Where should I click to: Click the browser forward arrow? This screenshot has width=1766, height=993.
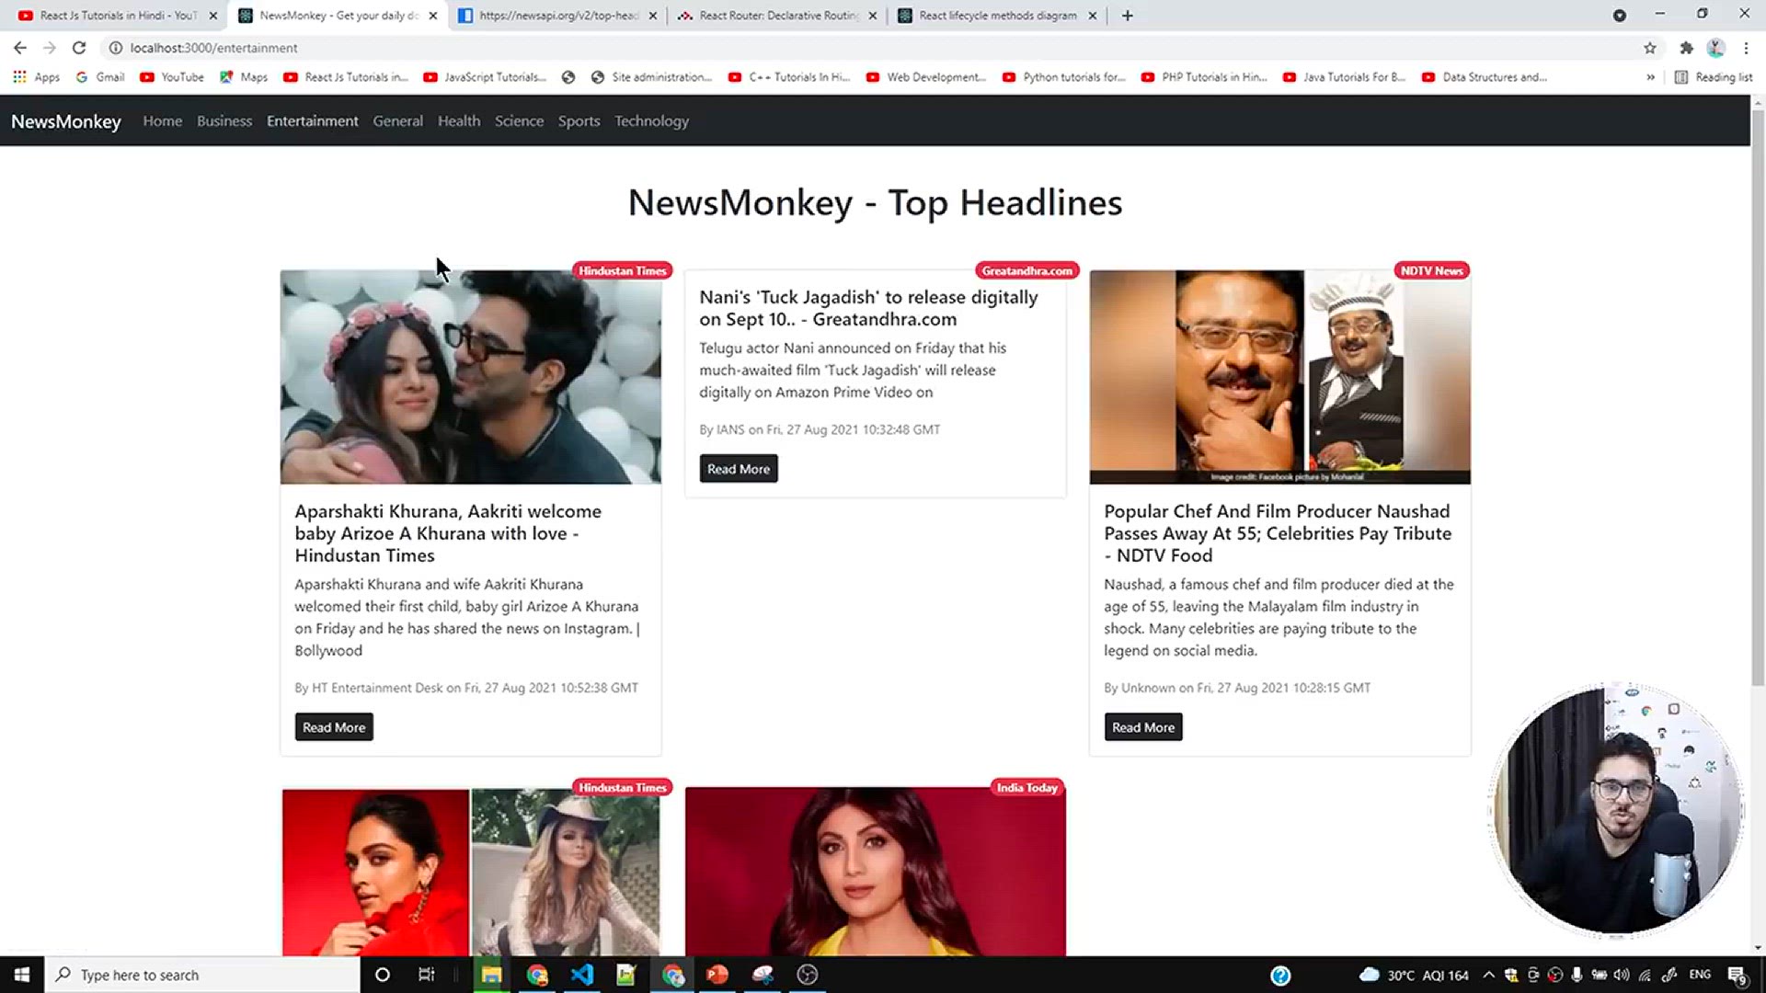coord(50,48)
